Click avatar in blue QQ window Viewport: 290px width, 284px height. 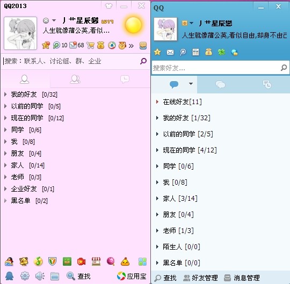(x=165, y=29)
